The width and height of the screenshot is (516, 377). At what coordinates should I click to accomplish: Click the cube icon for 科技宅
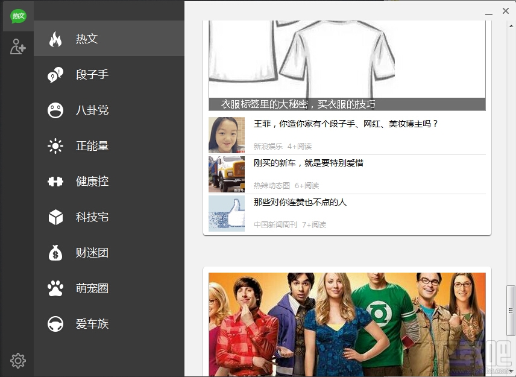click(55, 217)
